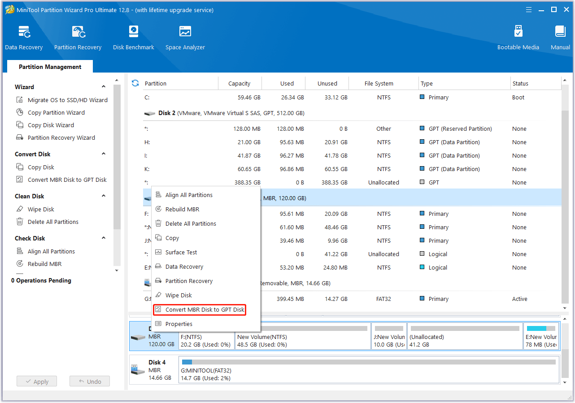Choose Wipe Disk from the context menu
Viewport: 575px width, 403px height.
pyautogui.click(x=206, y=295)
